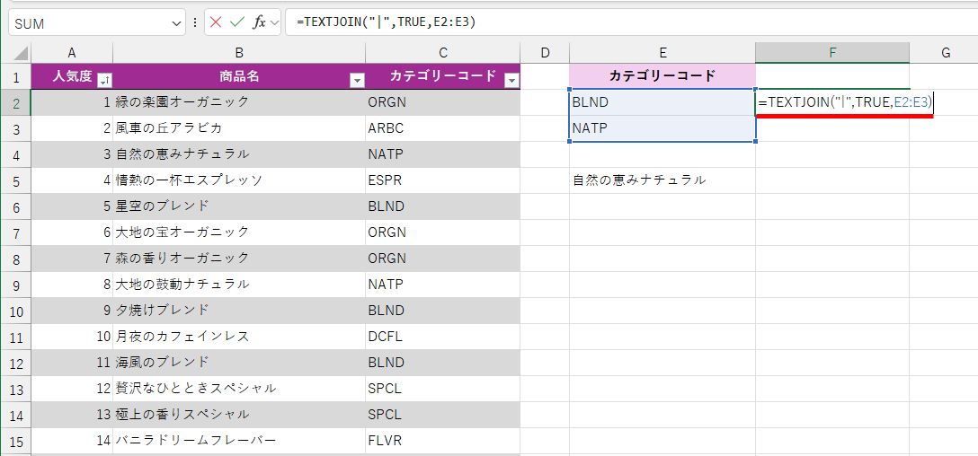The height and width of the screenshot is (456, 978).
Task: Select column A header
Action: coord(72,53)
